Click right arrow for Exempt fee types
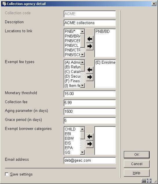The image size is (158, 184). [90, 77]
